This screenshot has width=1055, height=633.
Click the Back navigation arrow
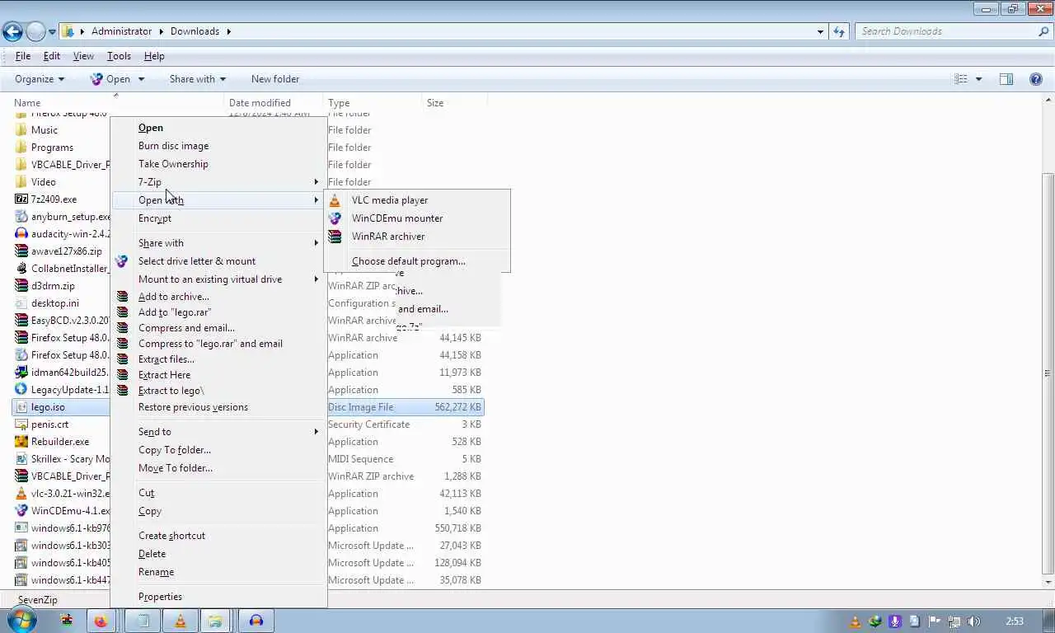[x=12, y=31]
